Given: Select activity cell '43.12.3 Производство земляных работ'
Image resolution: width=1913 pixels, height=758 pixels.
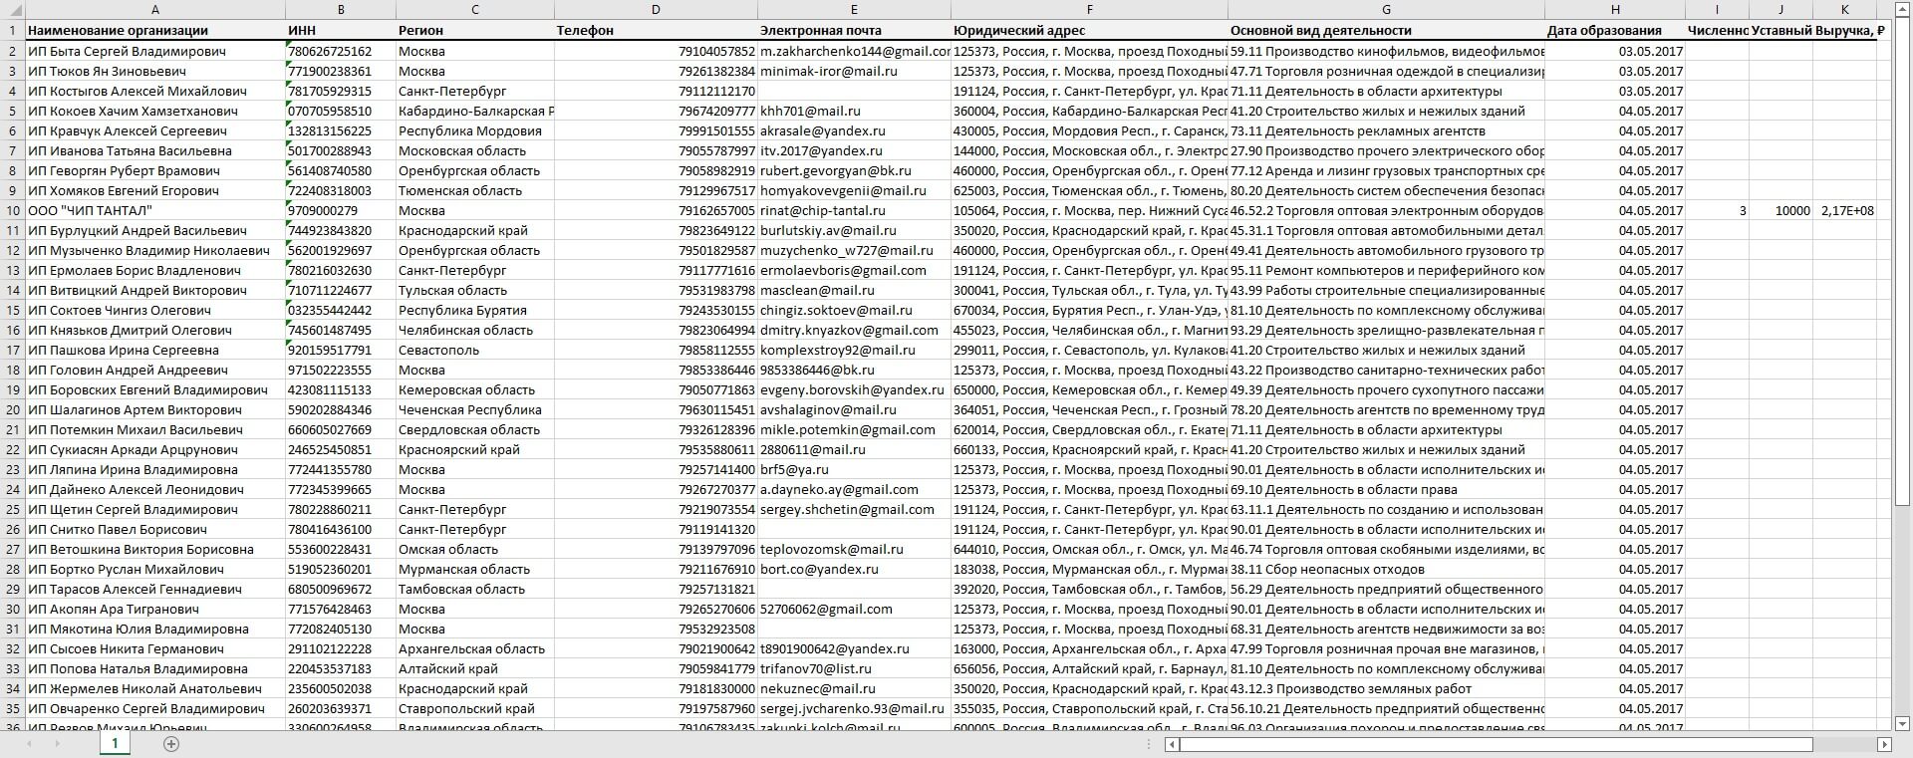Looking at the screenshot, I should click(x=1386, y=688).
